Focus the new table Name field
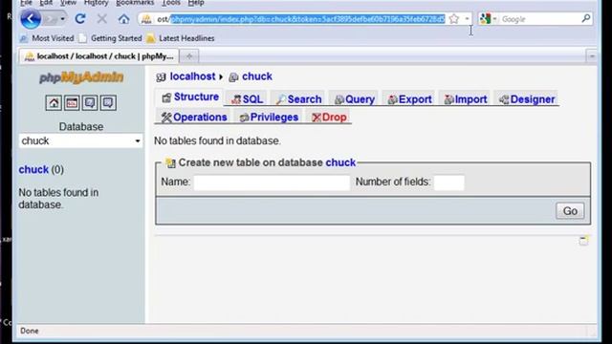612x344 pixels. [x=272, y=183]
